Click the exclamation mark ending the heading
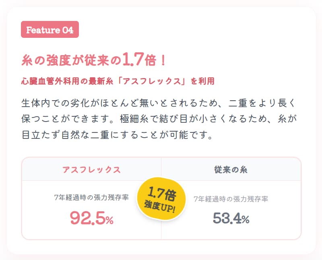 (162, 60)
